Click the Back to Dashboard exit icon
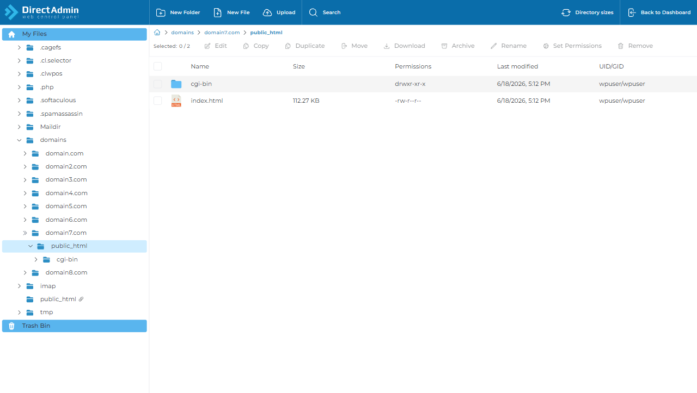This screenshot has width=697, height=393. [x=632, y=13]
